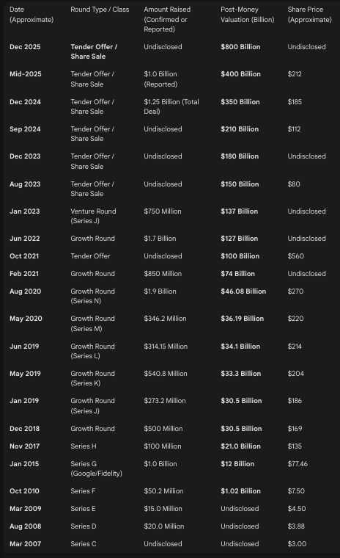The width and height of the screenshot is (340, 558).
Task: Select the $46.08 Billion valuation cell
Action: pyautogui.click(x=243, y=291)
